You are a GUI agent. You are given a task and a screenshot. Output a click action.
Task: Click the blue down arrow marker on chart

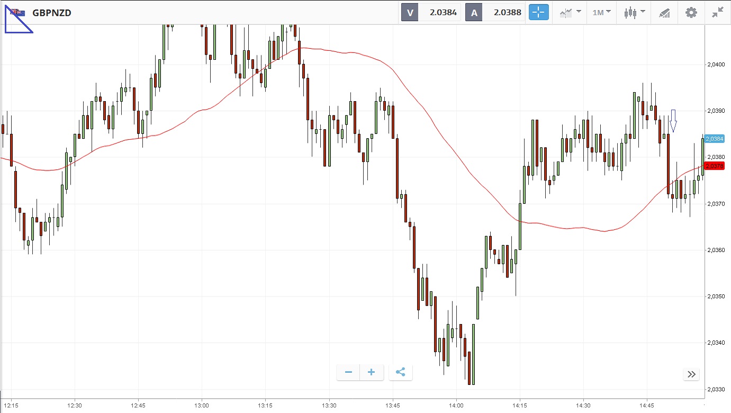pyautogui.click(x=673, y=121)
